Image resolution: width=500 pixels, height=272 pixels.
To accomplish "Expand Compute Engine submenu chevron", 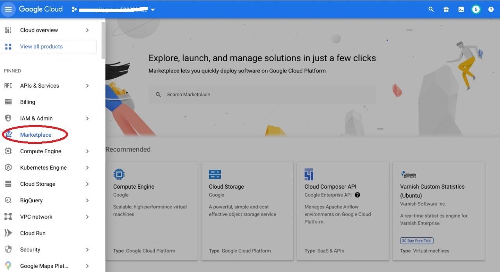I will pos(87,151).
